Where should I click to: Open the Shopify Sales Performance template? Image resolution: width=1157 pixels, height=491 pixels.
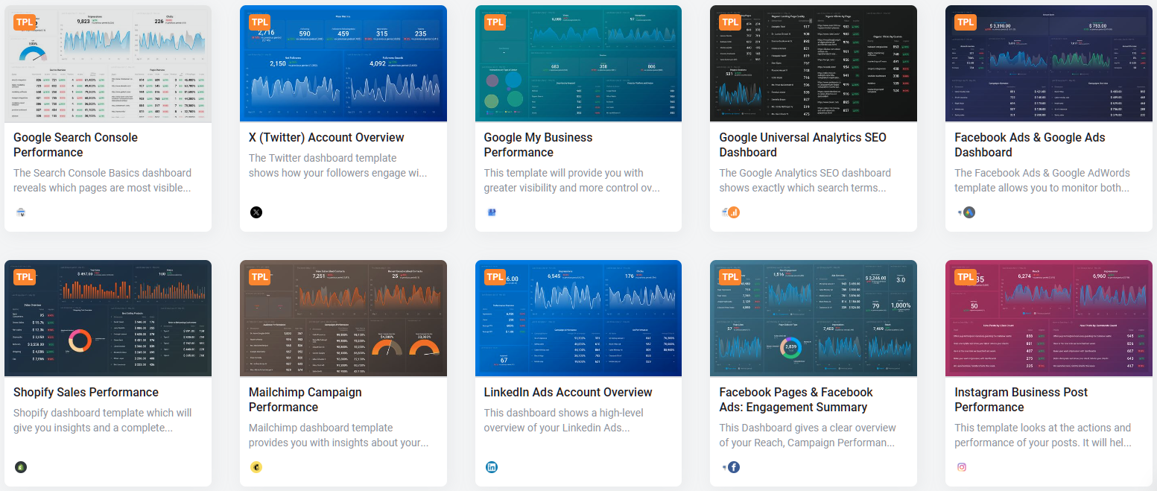tap(84, 393)
